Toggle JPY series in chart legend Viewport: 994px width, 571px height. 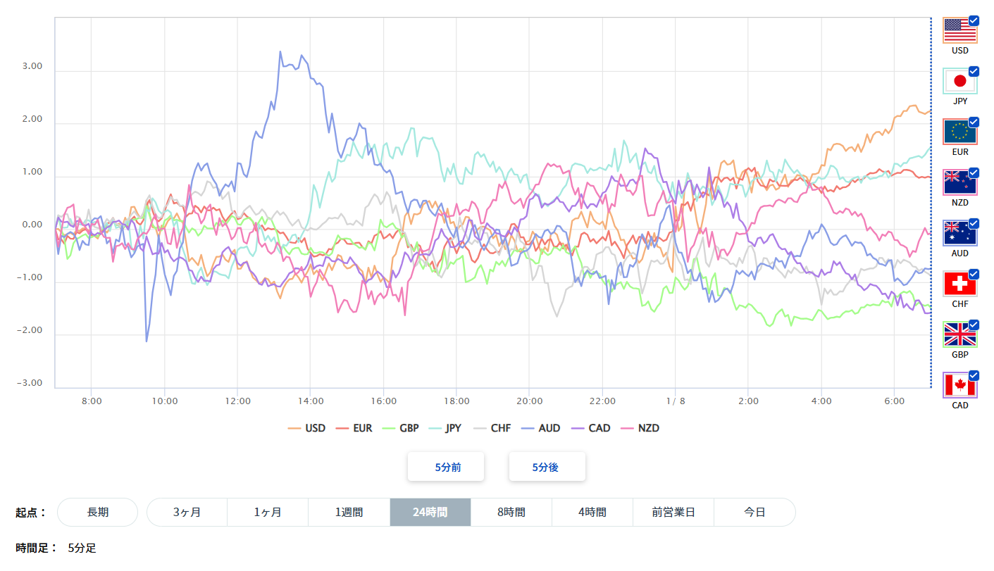tap(445, 428)
